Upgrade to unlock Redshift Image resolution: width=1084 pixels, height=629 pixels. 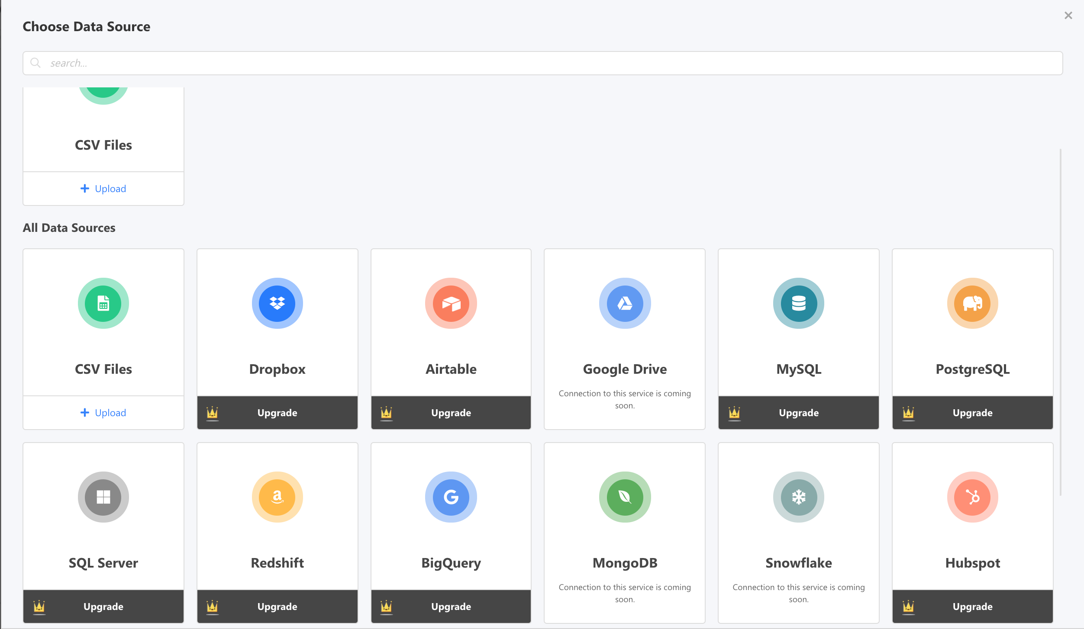pos(277,607)
